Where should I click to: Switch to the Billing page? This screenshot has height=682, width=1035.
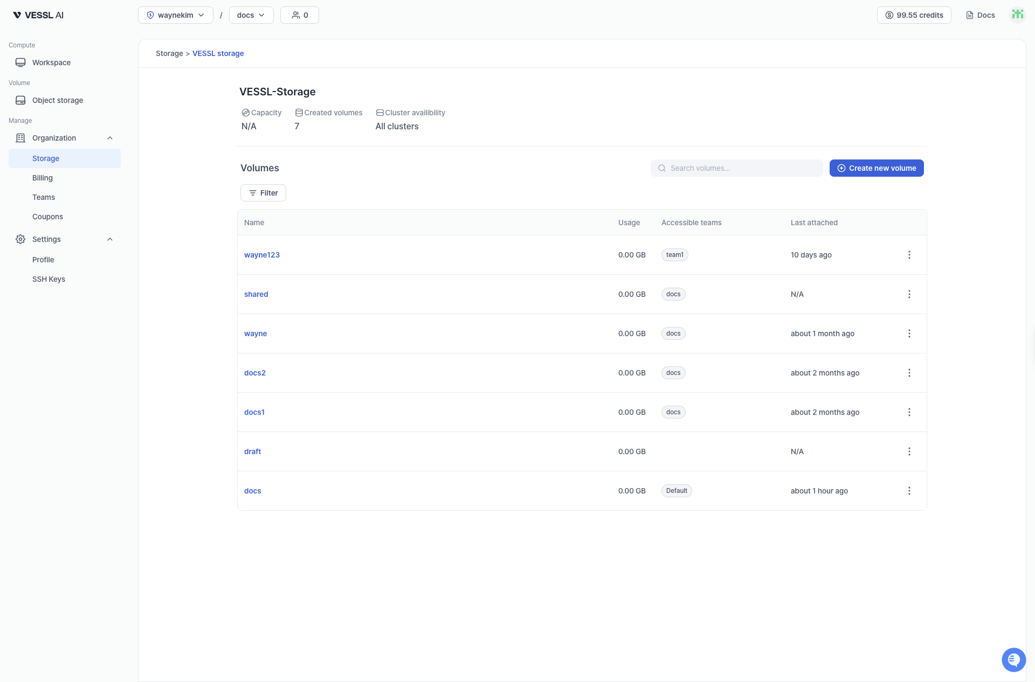[42, 178]
